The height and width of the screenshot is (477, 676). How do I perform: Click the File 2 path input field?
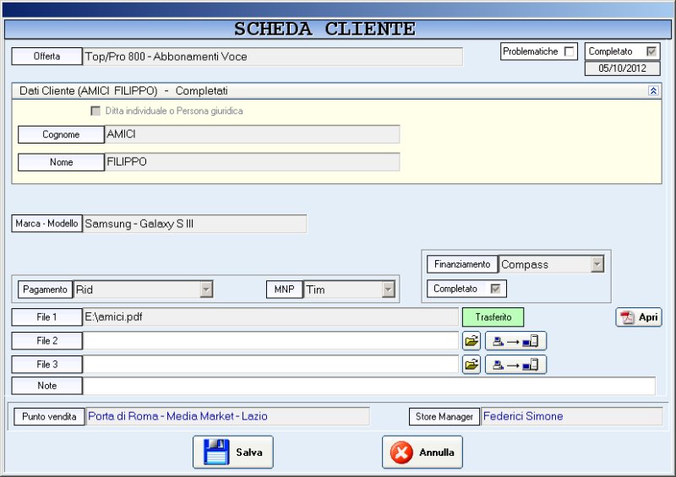(x=270, y=341)
